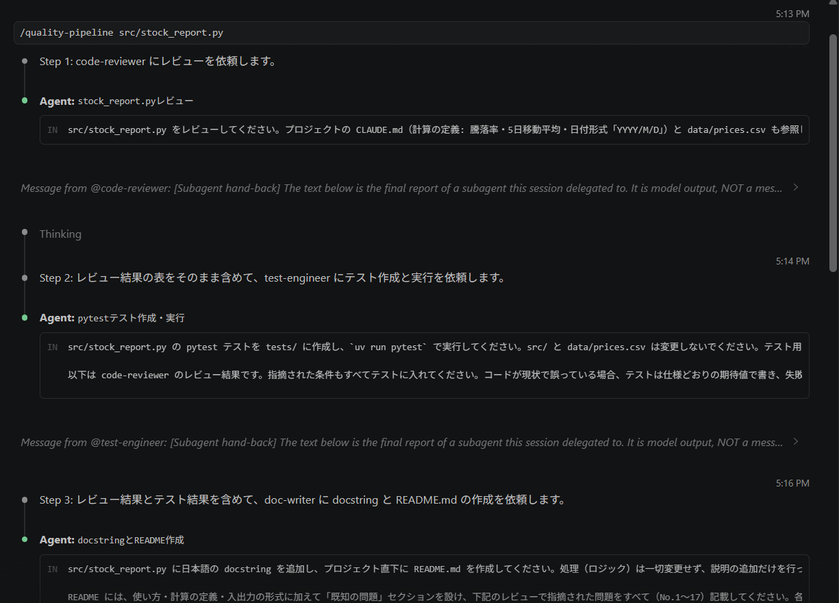Click the pytest prompt line starting src/stock_report.py の pytest
Image resolution: width=839 pixels, height=603 pixels.
(435, 347)
